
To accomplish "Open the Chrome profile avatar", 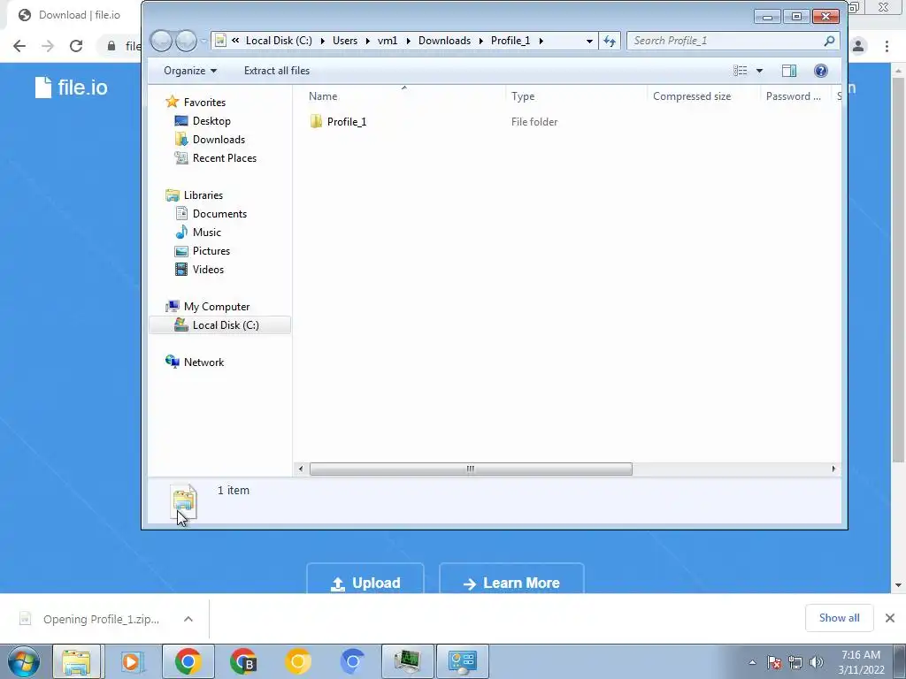I will pos(858,46).
